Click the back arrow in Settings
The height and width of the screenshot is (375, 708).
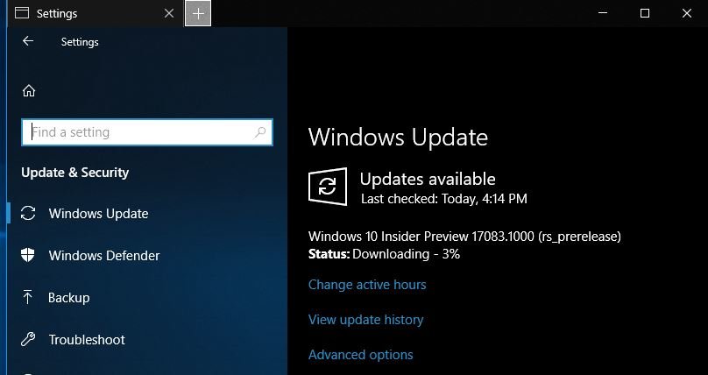28,41
